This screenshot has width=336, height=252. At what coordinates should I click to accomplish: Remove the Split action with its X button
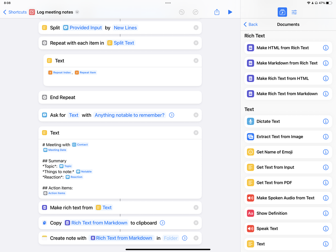point(196,27)
